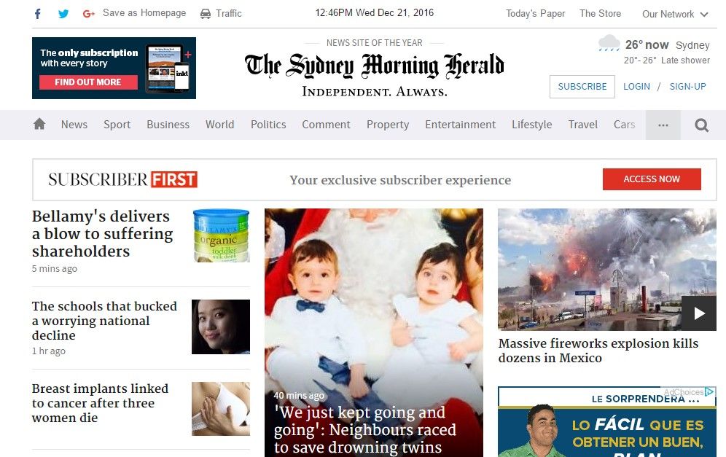The height and width of the screenshot is (457, 726).
Task: Open the Politics section
Action: 268,125
